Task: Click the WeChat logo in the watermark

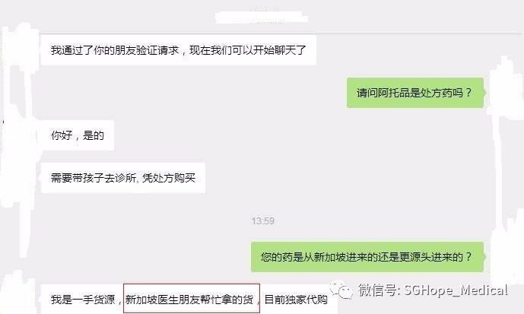Action: point(341,289)
